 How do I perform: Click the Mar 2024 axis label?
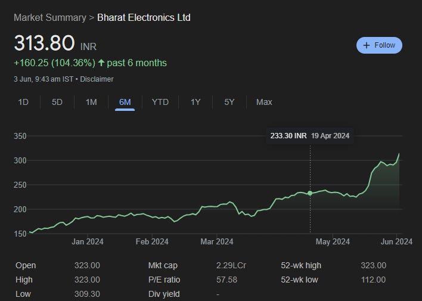(x=216, y=241)
